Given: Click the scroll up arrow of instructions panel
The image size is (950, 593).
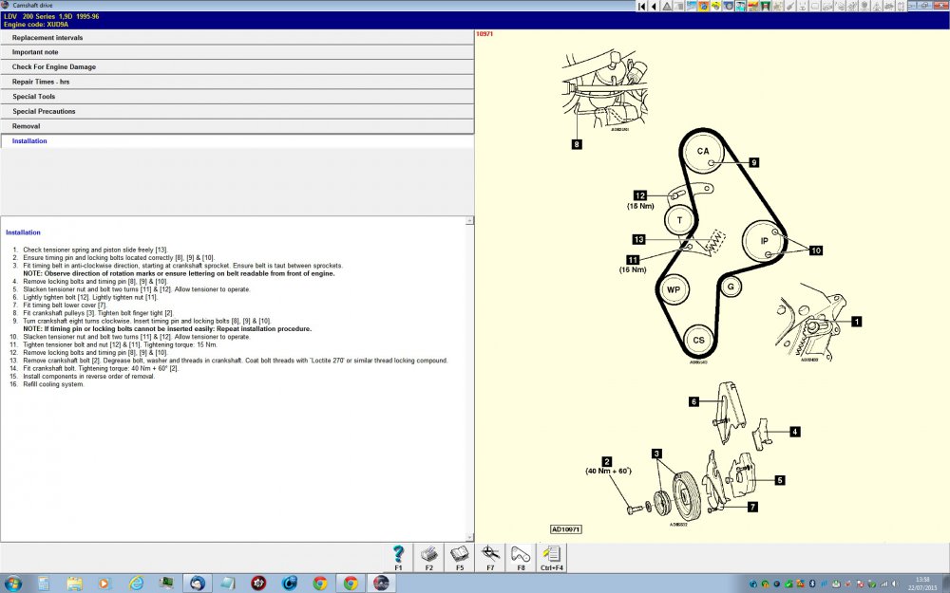Looking at the screenshot, I should coord(469,220).
